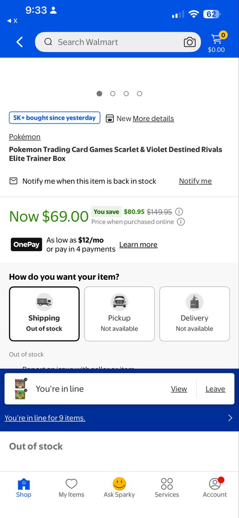
Task: Expand More details link
Action: tap(153, 118)
